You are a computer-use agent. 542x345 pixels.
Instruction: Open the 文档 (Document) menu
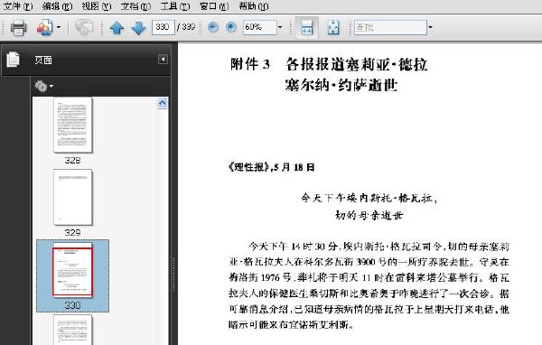tap(135, 6)
